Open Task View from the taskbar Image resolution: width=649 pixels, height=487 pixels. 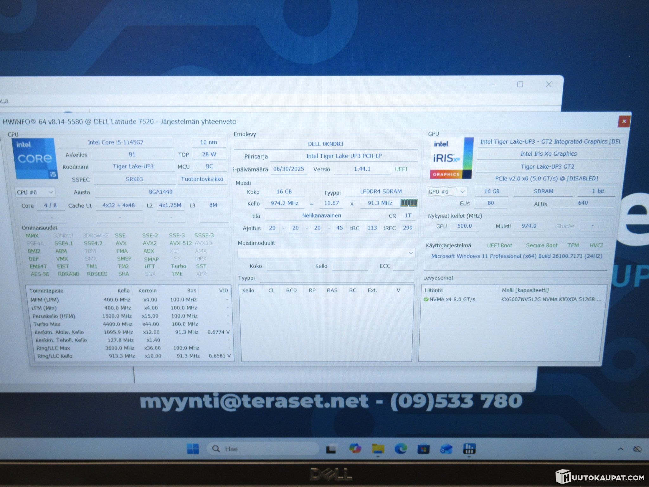click(331, 449)
